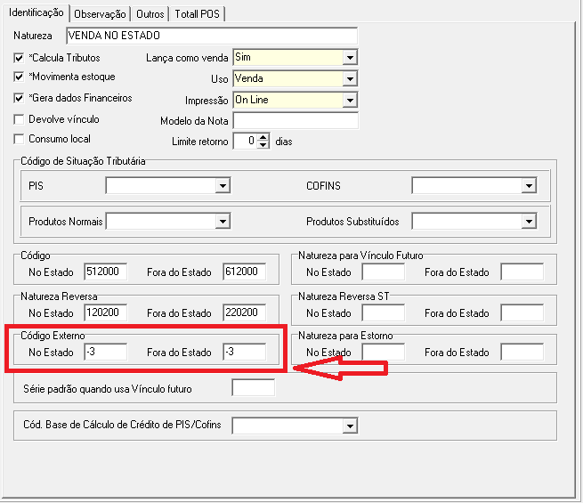Uncheck the Calcula Tributos checkbox
Image resolution: width=583 pixels, height=503 pixels.
[x=19, y=58]
